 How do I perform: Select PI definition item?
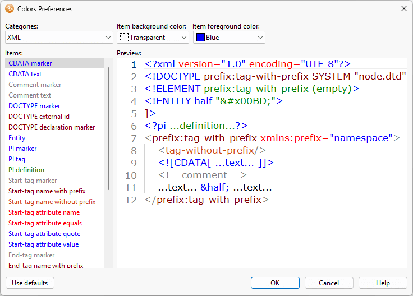(54, 170)
